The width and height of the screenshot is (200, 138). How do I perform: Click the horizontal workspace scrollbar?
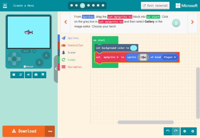point(146,122)
